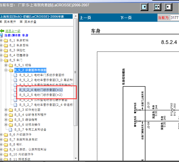Click the folder icon of 8_8 喇叭
Image resolution: width=179 pixels, height=162 pixels.
coord(6,145)
